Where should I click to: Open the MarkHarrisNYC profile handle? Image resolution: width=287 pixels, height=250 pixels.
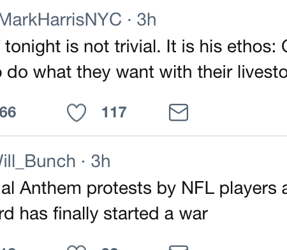[61, 20]
